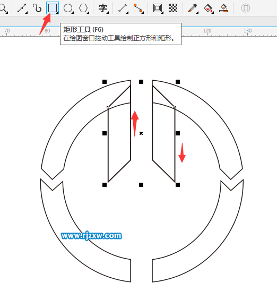Select the Contour nested-squares tool
The height and width of the screenshot is (299, 277).
pos(158,8)
